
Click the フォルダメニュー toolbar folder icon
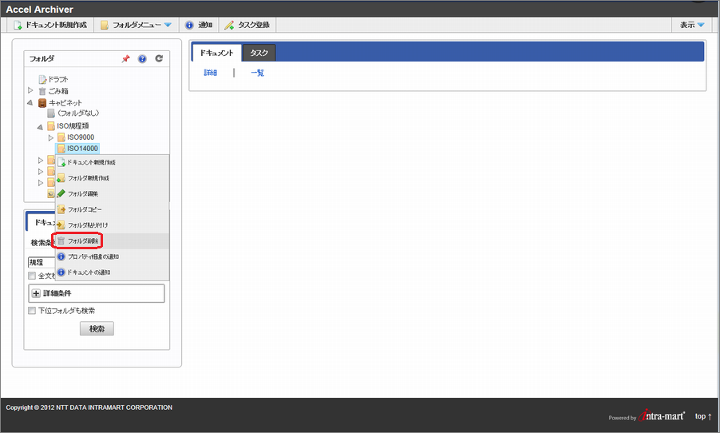tap(105, 25)
